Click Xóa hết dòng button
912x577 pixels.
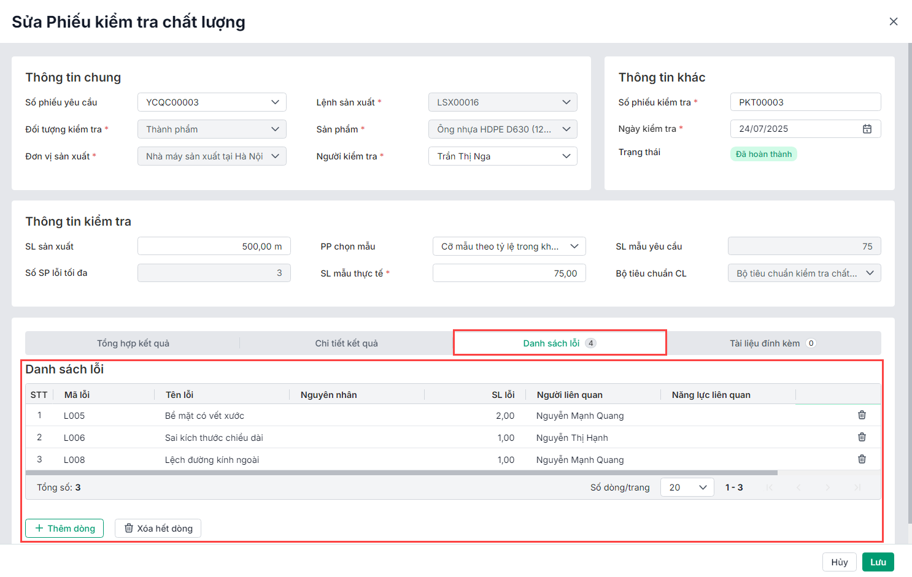pyautogui.click(x=158, y=529)
